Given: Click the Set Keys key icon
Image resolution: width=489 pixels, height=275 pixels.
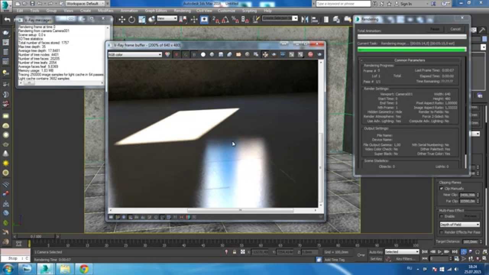Looking at the screenshot, I should [361, 255].
